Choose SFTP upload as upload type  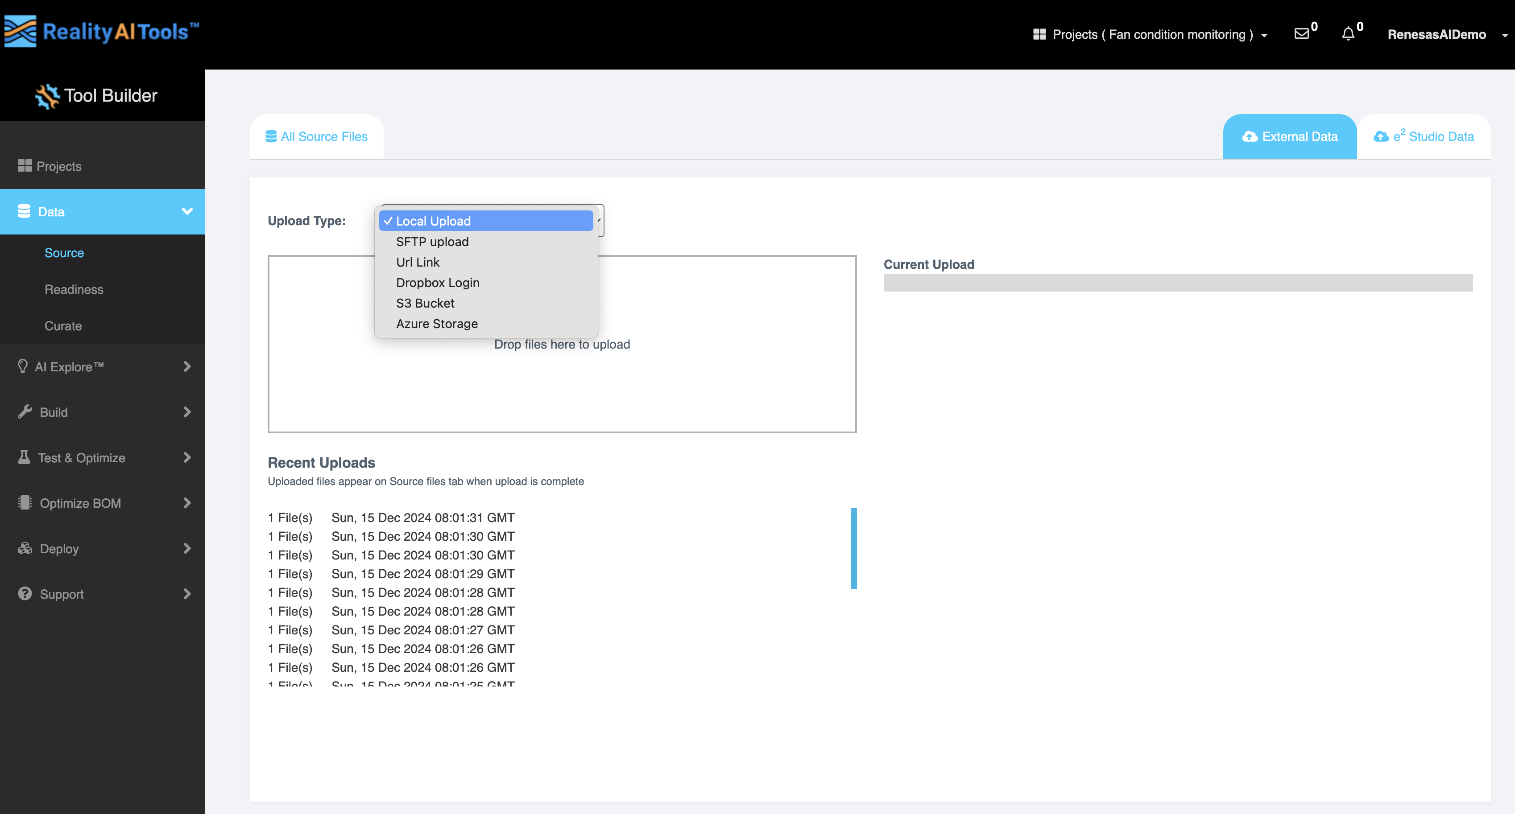point(432,241)
